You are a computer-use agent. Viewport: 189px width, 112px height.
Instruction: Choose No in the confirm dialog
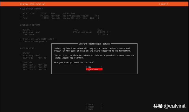pos(94,67)
